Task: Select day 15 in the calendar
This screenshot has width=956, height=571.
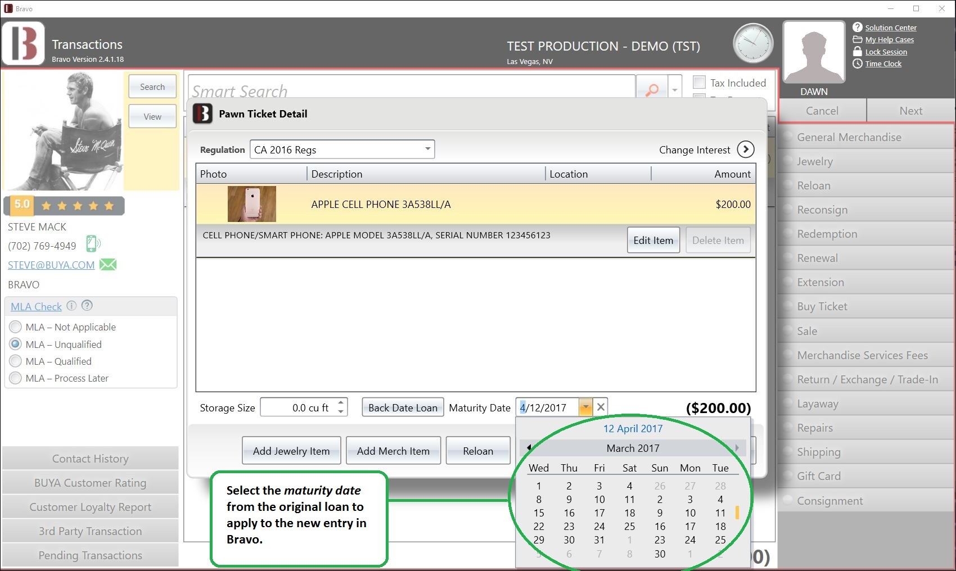Action: (539, 513)
